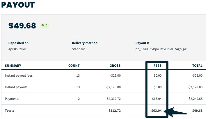This screenshot has height=119, width=208.
Task: Click the PAYOUT page heading
Action: (x=18, y=5)
